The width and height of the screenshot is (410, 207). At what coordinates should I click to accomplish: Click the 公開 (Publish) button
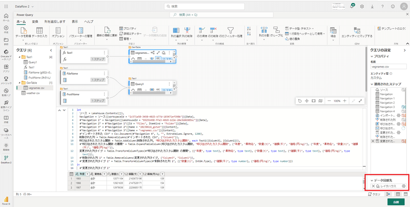pyautogui.click(x=396, y=202)
